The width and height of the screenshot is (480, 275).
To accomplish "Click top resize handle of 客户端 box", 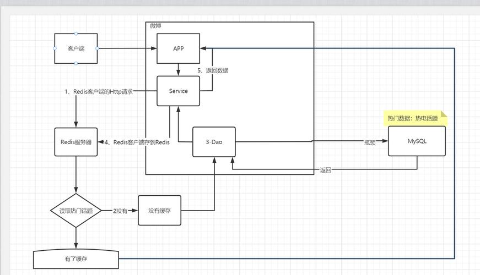I will click(76, 34).
